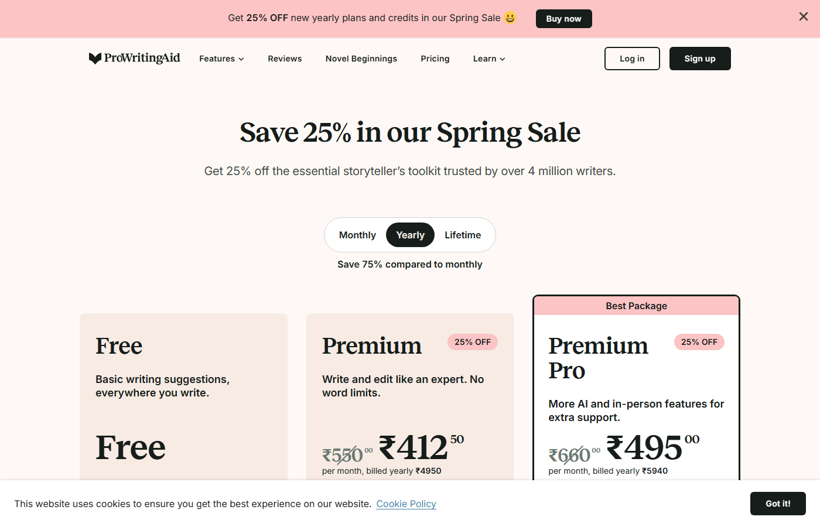Navigate to Novel Beginnings
The image size is (820, 527).
click(x=361, y=59)
